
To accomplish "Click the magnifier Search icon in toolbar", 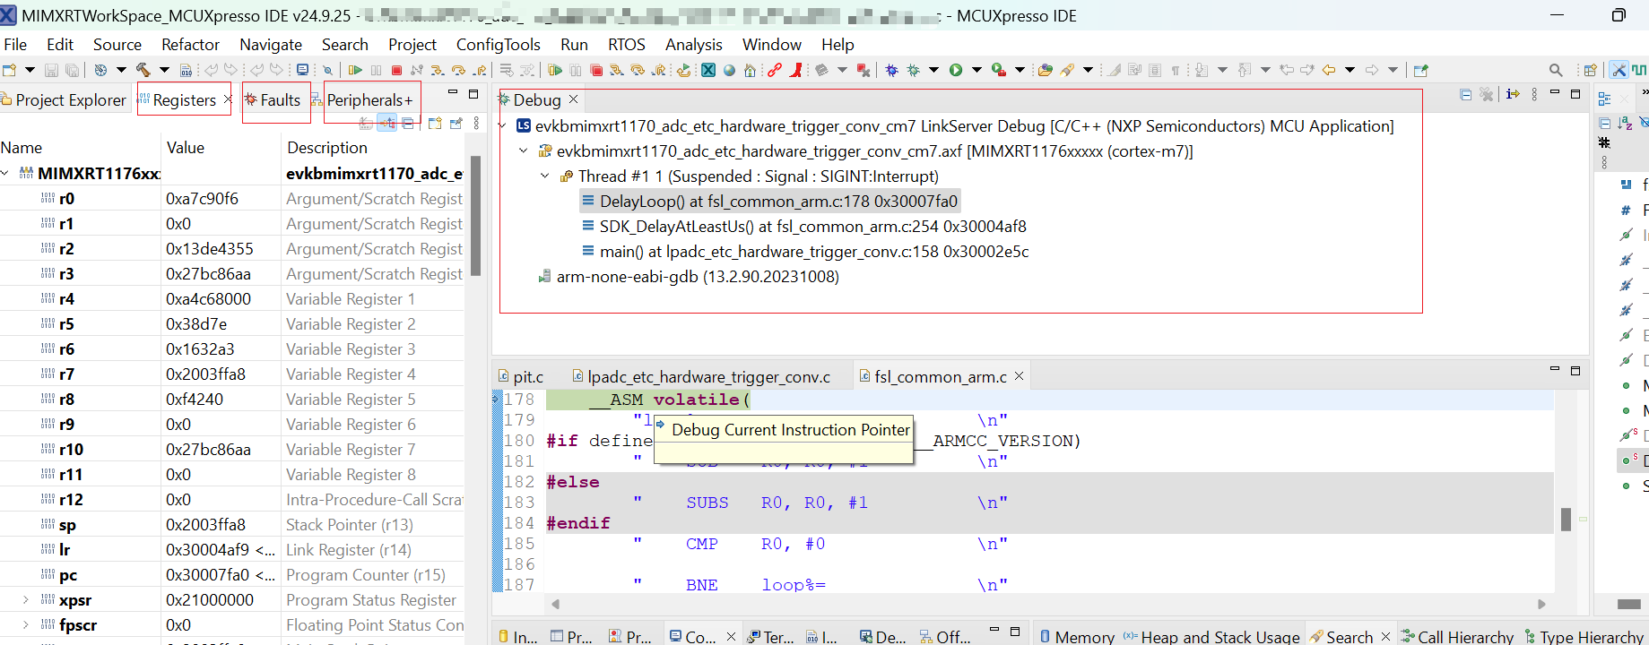I will [x=1556, y=70].
